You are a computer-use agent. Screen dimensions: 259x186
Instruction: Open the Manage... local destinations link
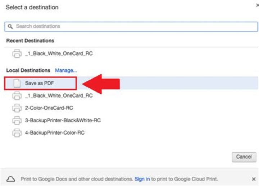tap(66, 70)
